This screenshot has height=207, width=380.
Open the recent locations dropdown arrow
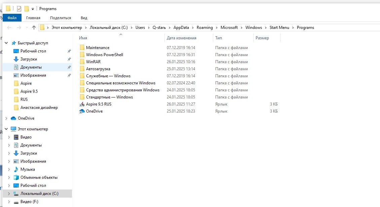(27, 28)
